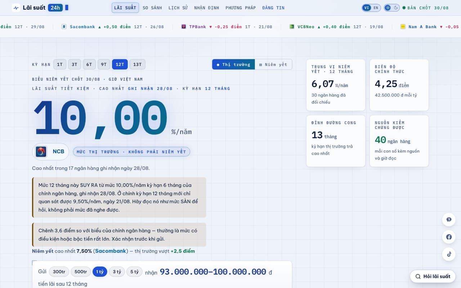
Task: Open the Nguồn kiểm chứng được card
Action: 399,141
